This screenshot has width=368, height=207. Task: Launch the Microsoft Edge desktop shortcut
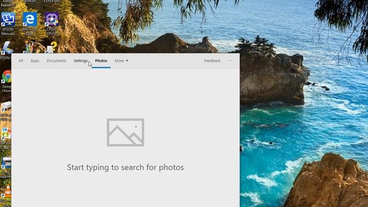tap(30, 24)
